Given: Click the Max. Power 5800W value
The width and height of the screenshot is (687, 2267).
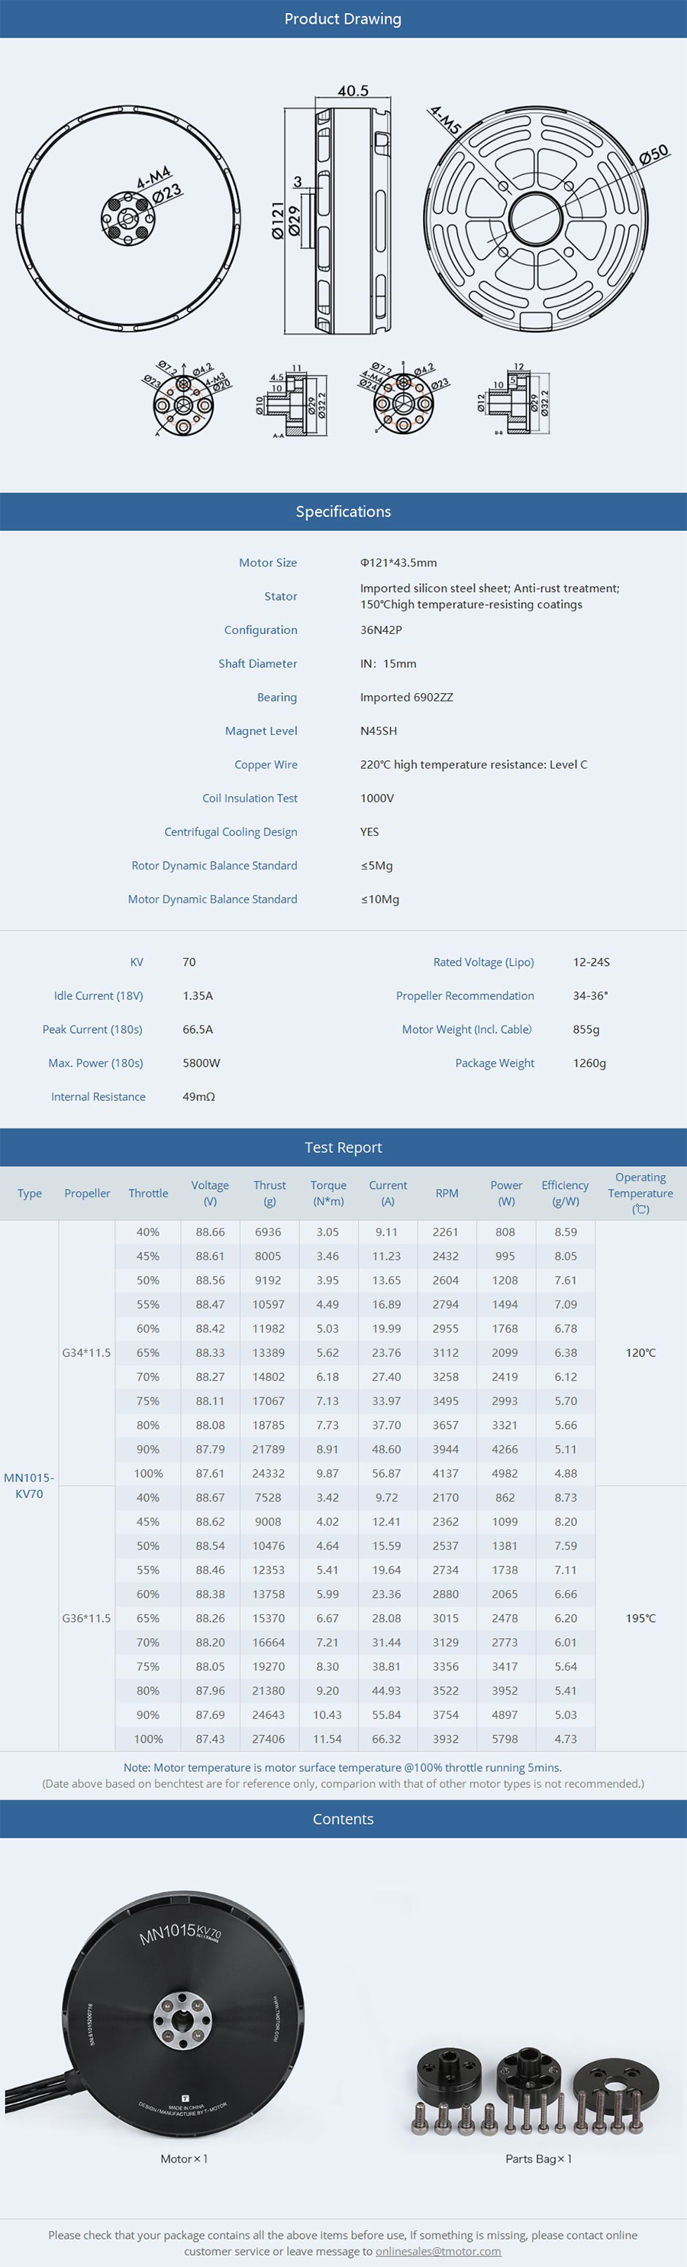Looking at the screenshot, I should point(202,1063).
